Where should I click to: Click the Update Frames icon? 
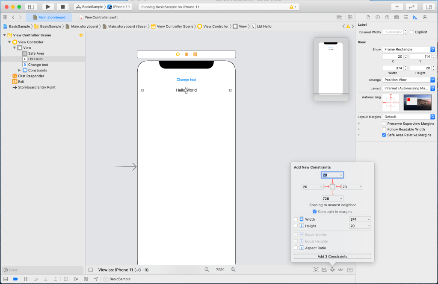click(x=316, y=270)
